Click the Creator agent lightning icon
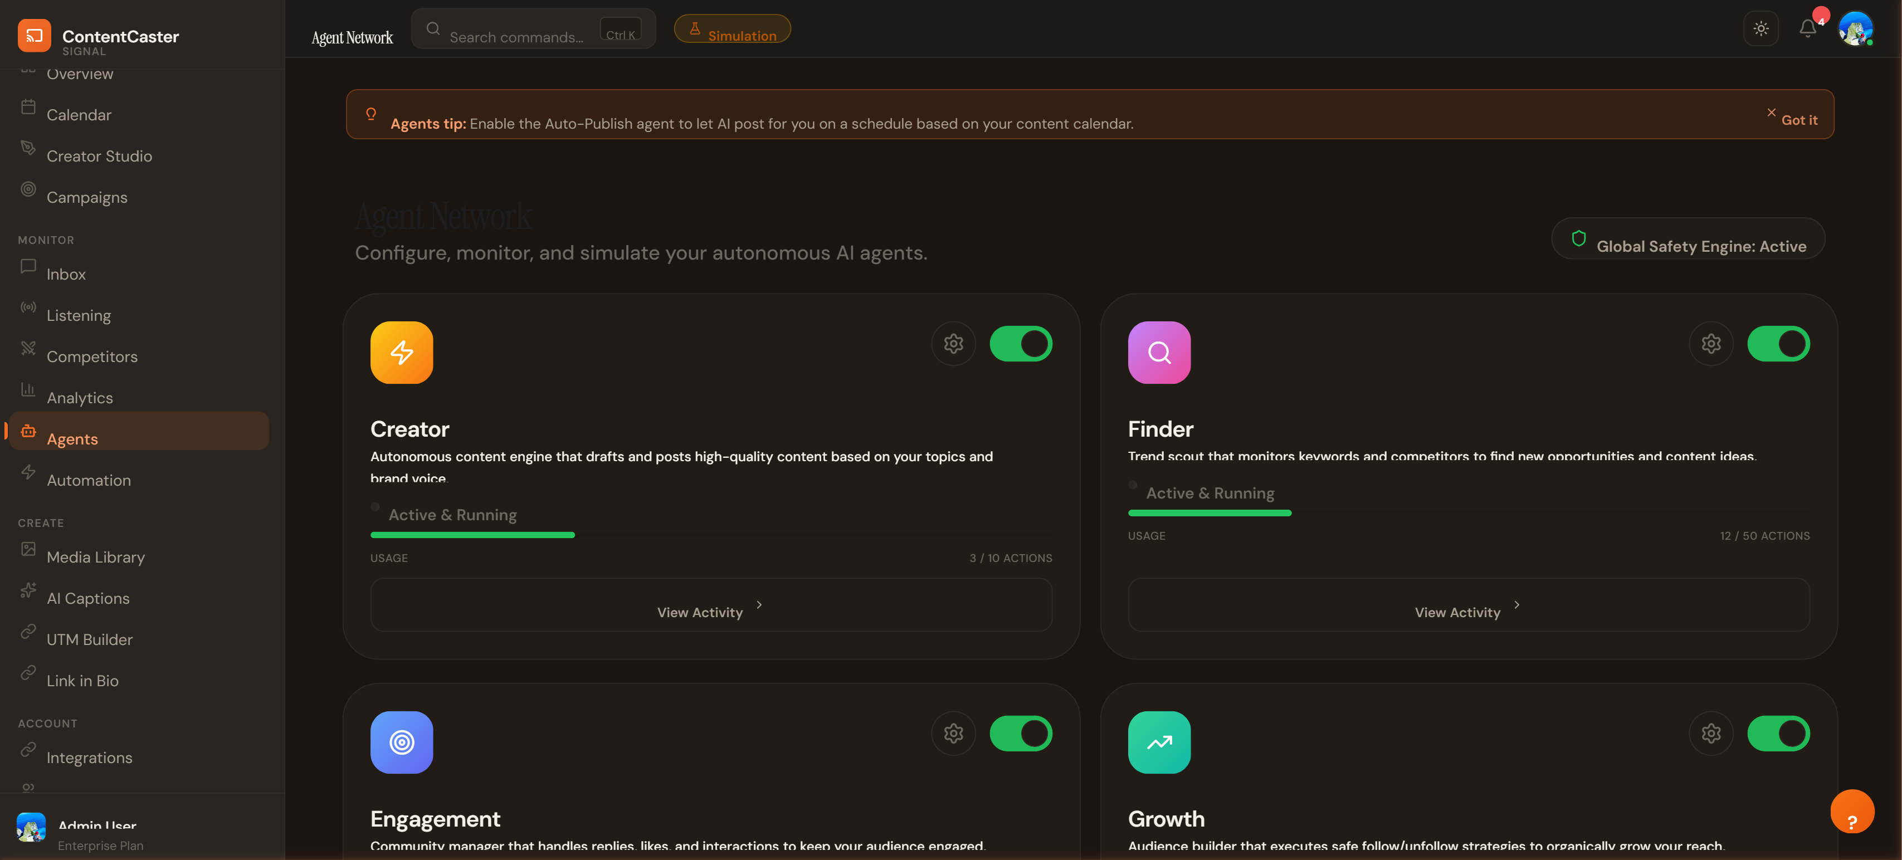This screenshot has height=860, width=1902. tap(402, 353)
